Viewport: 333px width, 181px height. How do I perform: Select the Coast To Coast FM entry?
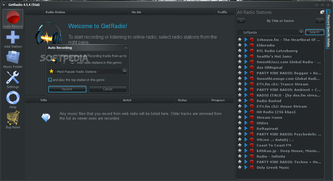click(274, 145)
